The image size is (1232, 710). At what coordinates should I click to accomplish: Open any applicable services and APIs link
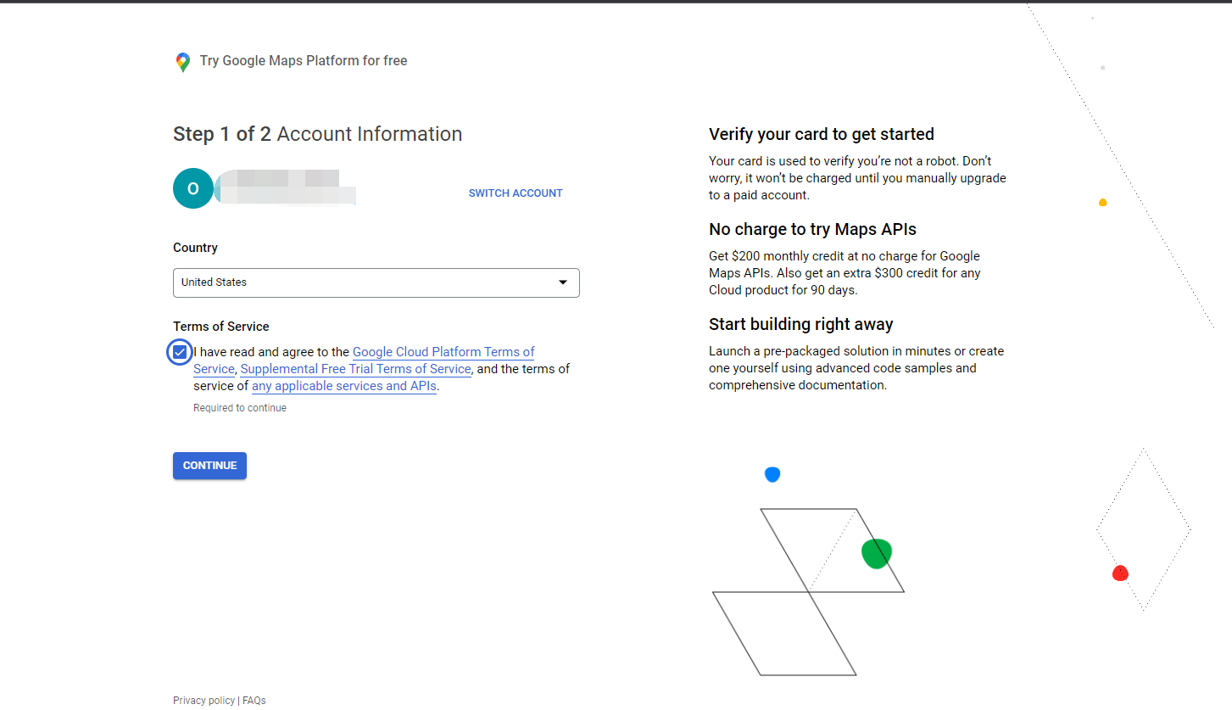coord(344,386)
